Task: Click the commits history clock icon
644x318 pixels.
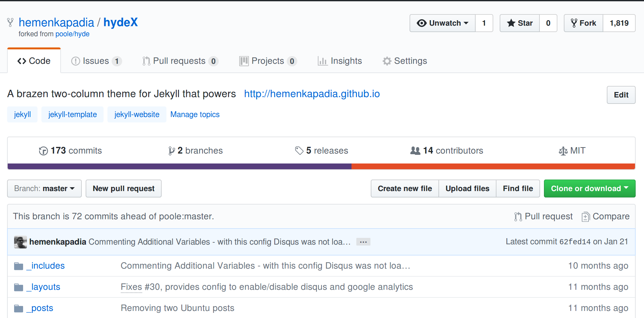Action: coord(43,151)
